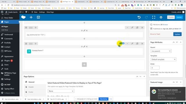Collapse the Page Attributes panel

click(x=181, y=42)
